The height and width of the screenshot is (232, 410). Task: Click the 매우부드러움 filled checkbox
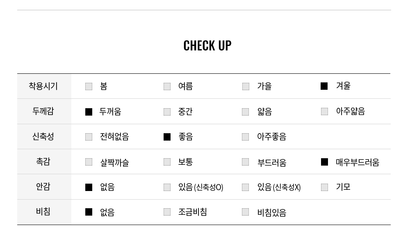coord(324,162)
